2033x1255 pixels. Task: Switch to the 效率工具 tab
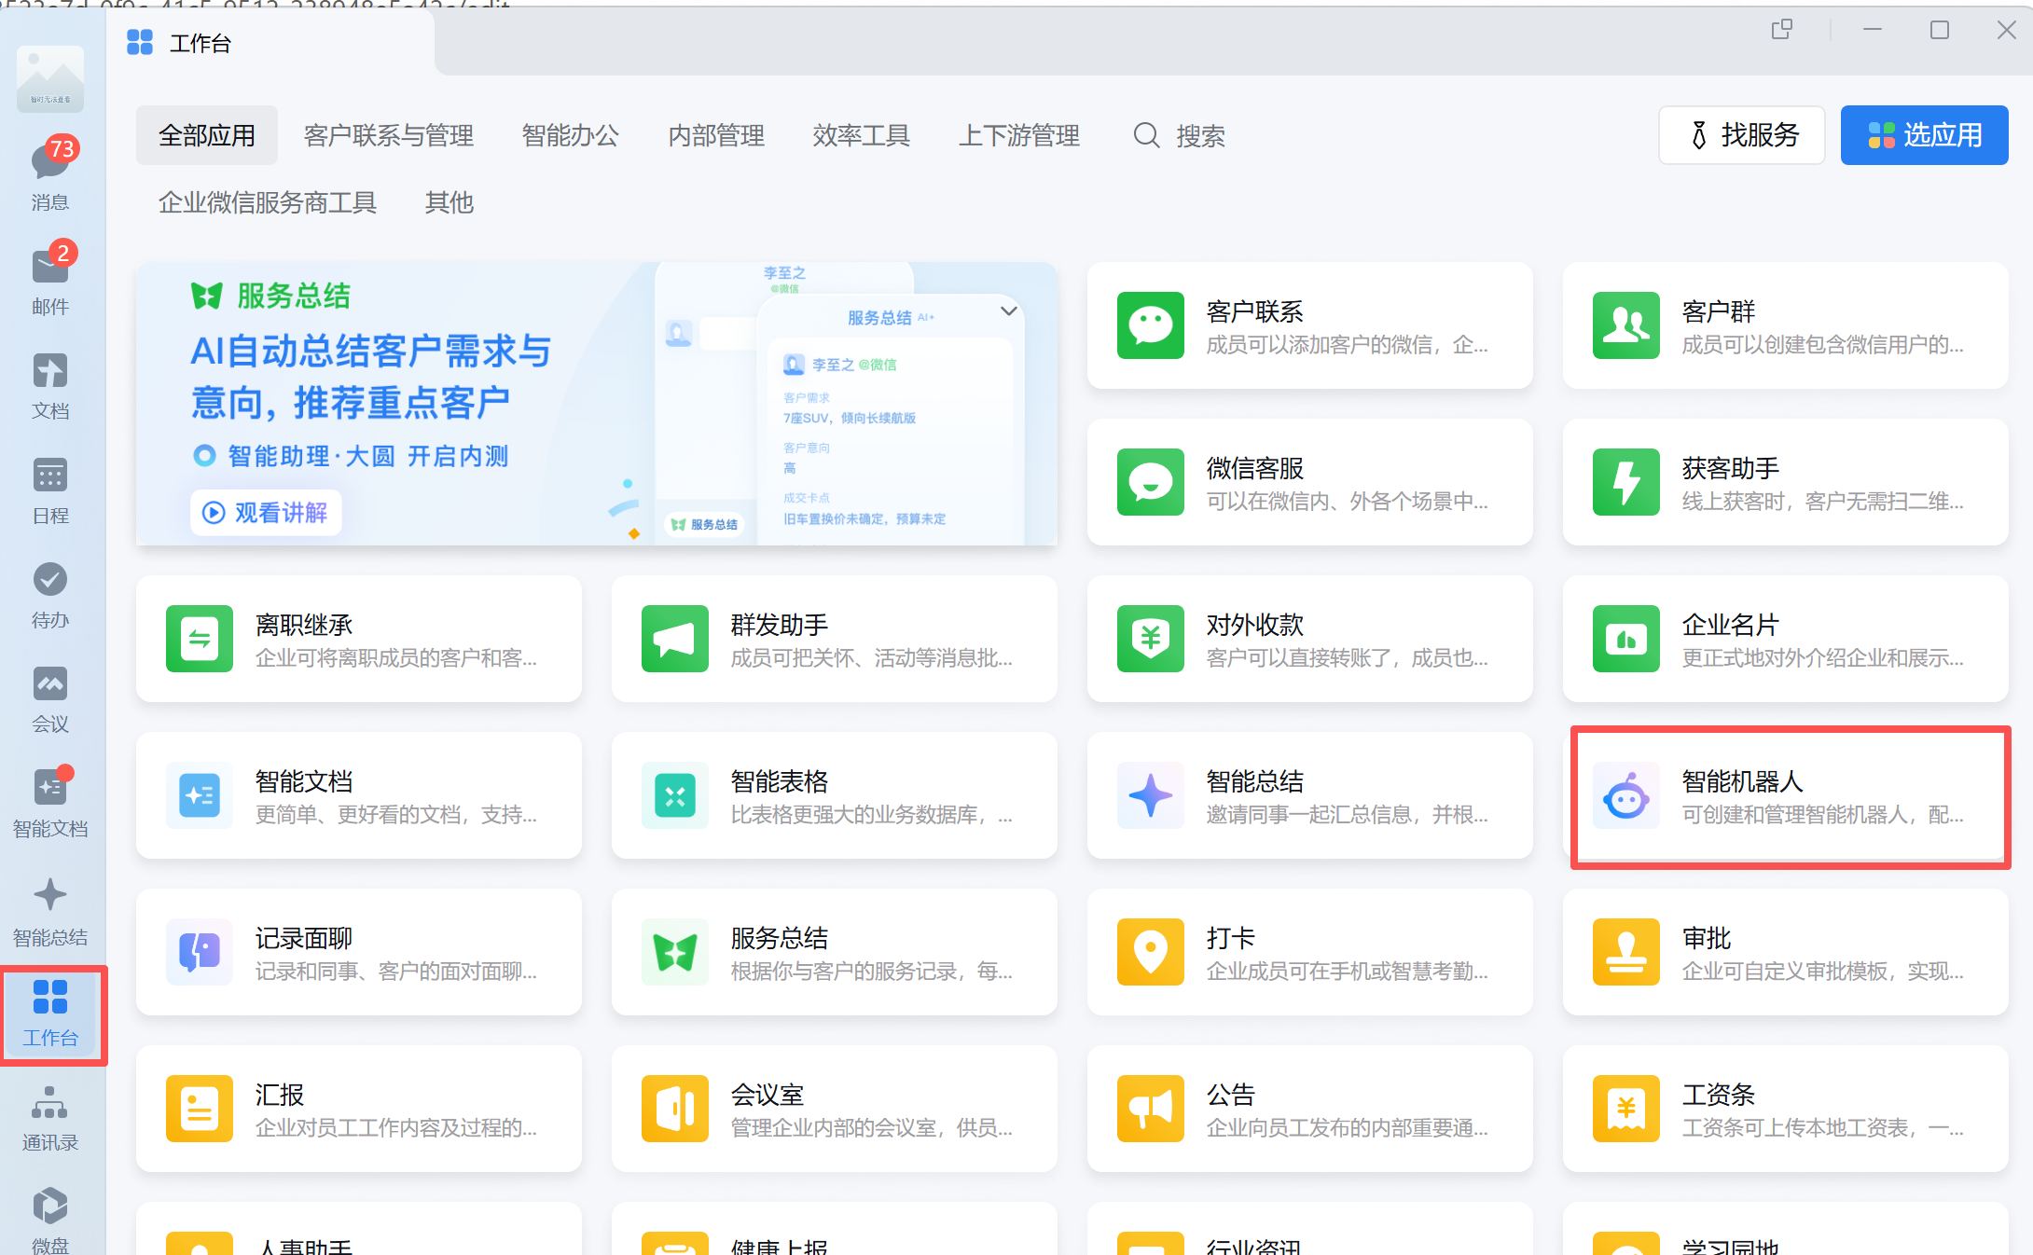coord(862,135)
